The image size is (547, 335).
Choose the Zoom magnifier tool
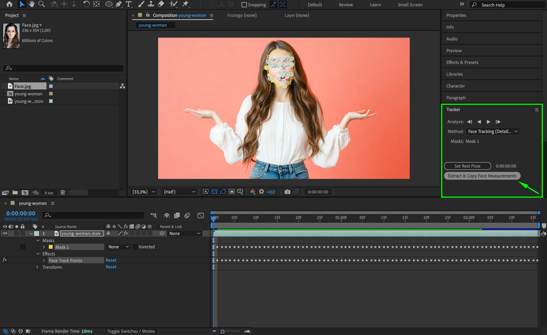[x=41, y=4]
